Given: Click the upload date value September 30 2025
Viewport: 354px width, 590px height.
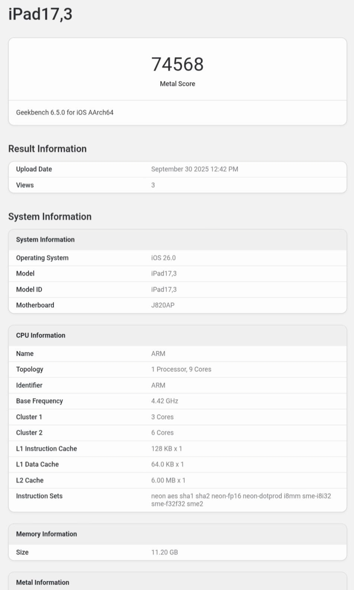Looking at the screenshot, I should [194, 169].
